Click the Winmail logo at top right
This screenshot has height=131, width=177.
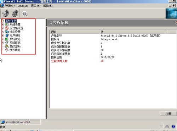click(x=172, y=13)
